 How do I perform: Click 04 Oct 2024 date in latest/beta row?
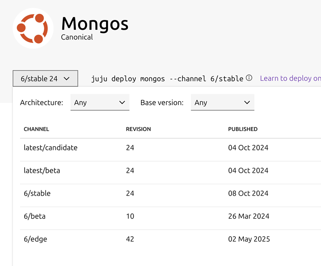pyautogui.click(x=248, y=170)
